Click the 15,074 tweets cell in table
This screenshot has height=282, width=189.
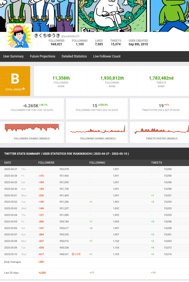click(168, 254)
